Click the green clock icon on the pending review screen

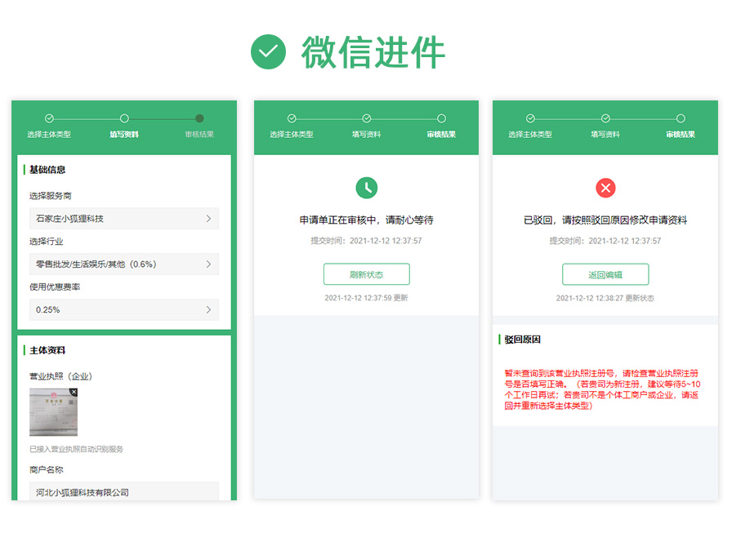(367, 188)
